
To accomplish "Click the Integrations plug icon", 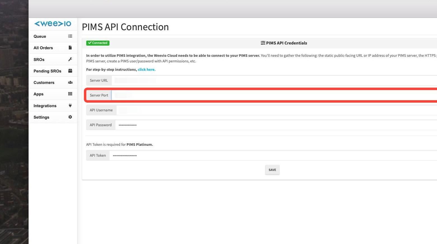I will pyautogui.click(x=70, y=105).
